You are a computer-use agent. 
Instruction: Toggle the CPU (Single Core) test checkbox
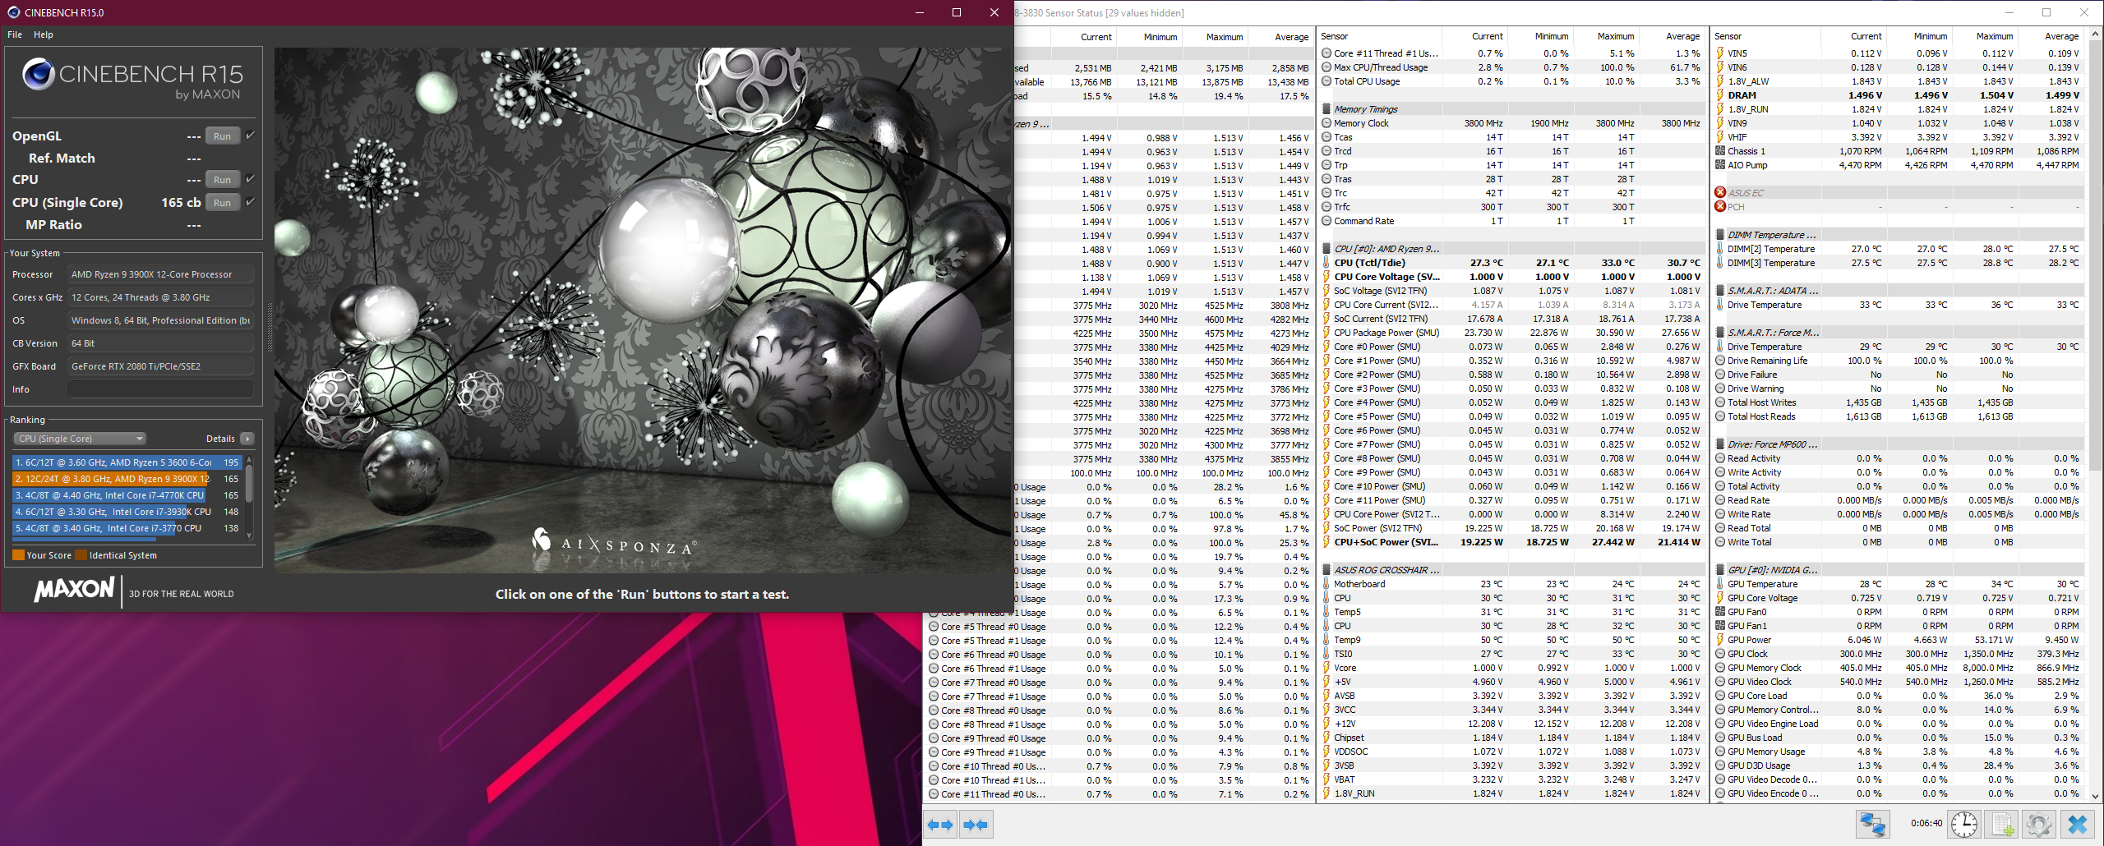[250, 202]
